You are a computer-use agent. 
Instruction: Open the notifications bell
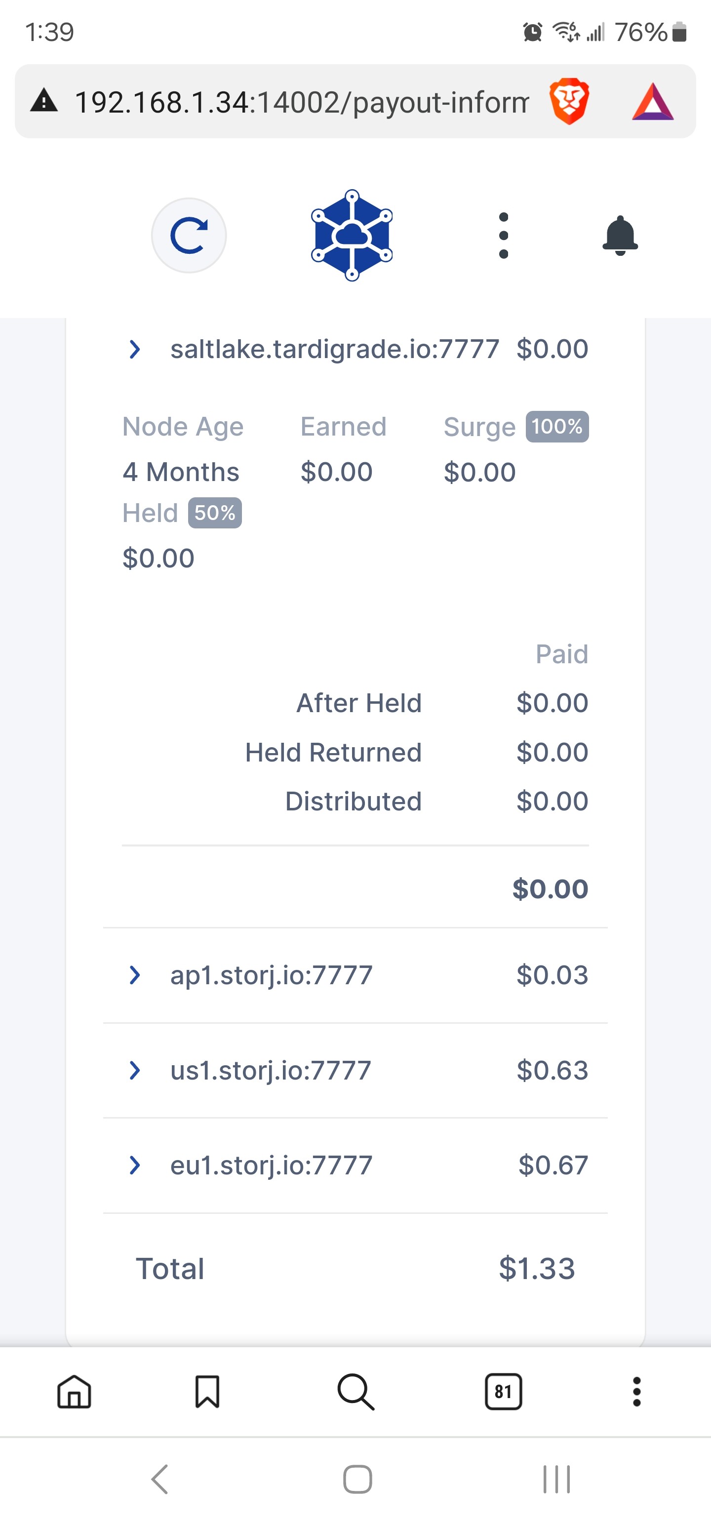click(619, 235)
